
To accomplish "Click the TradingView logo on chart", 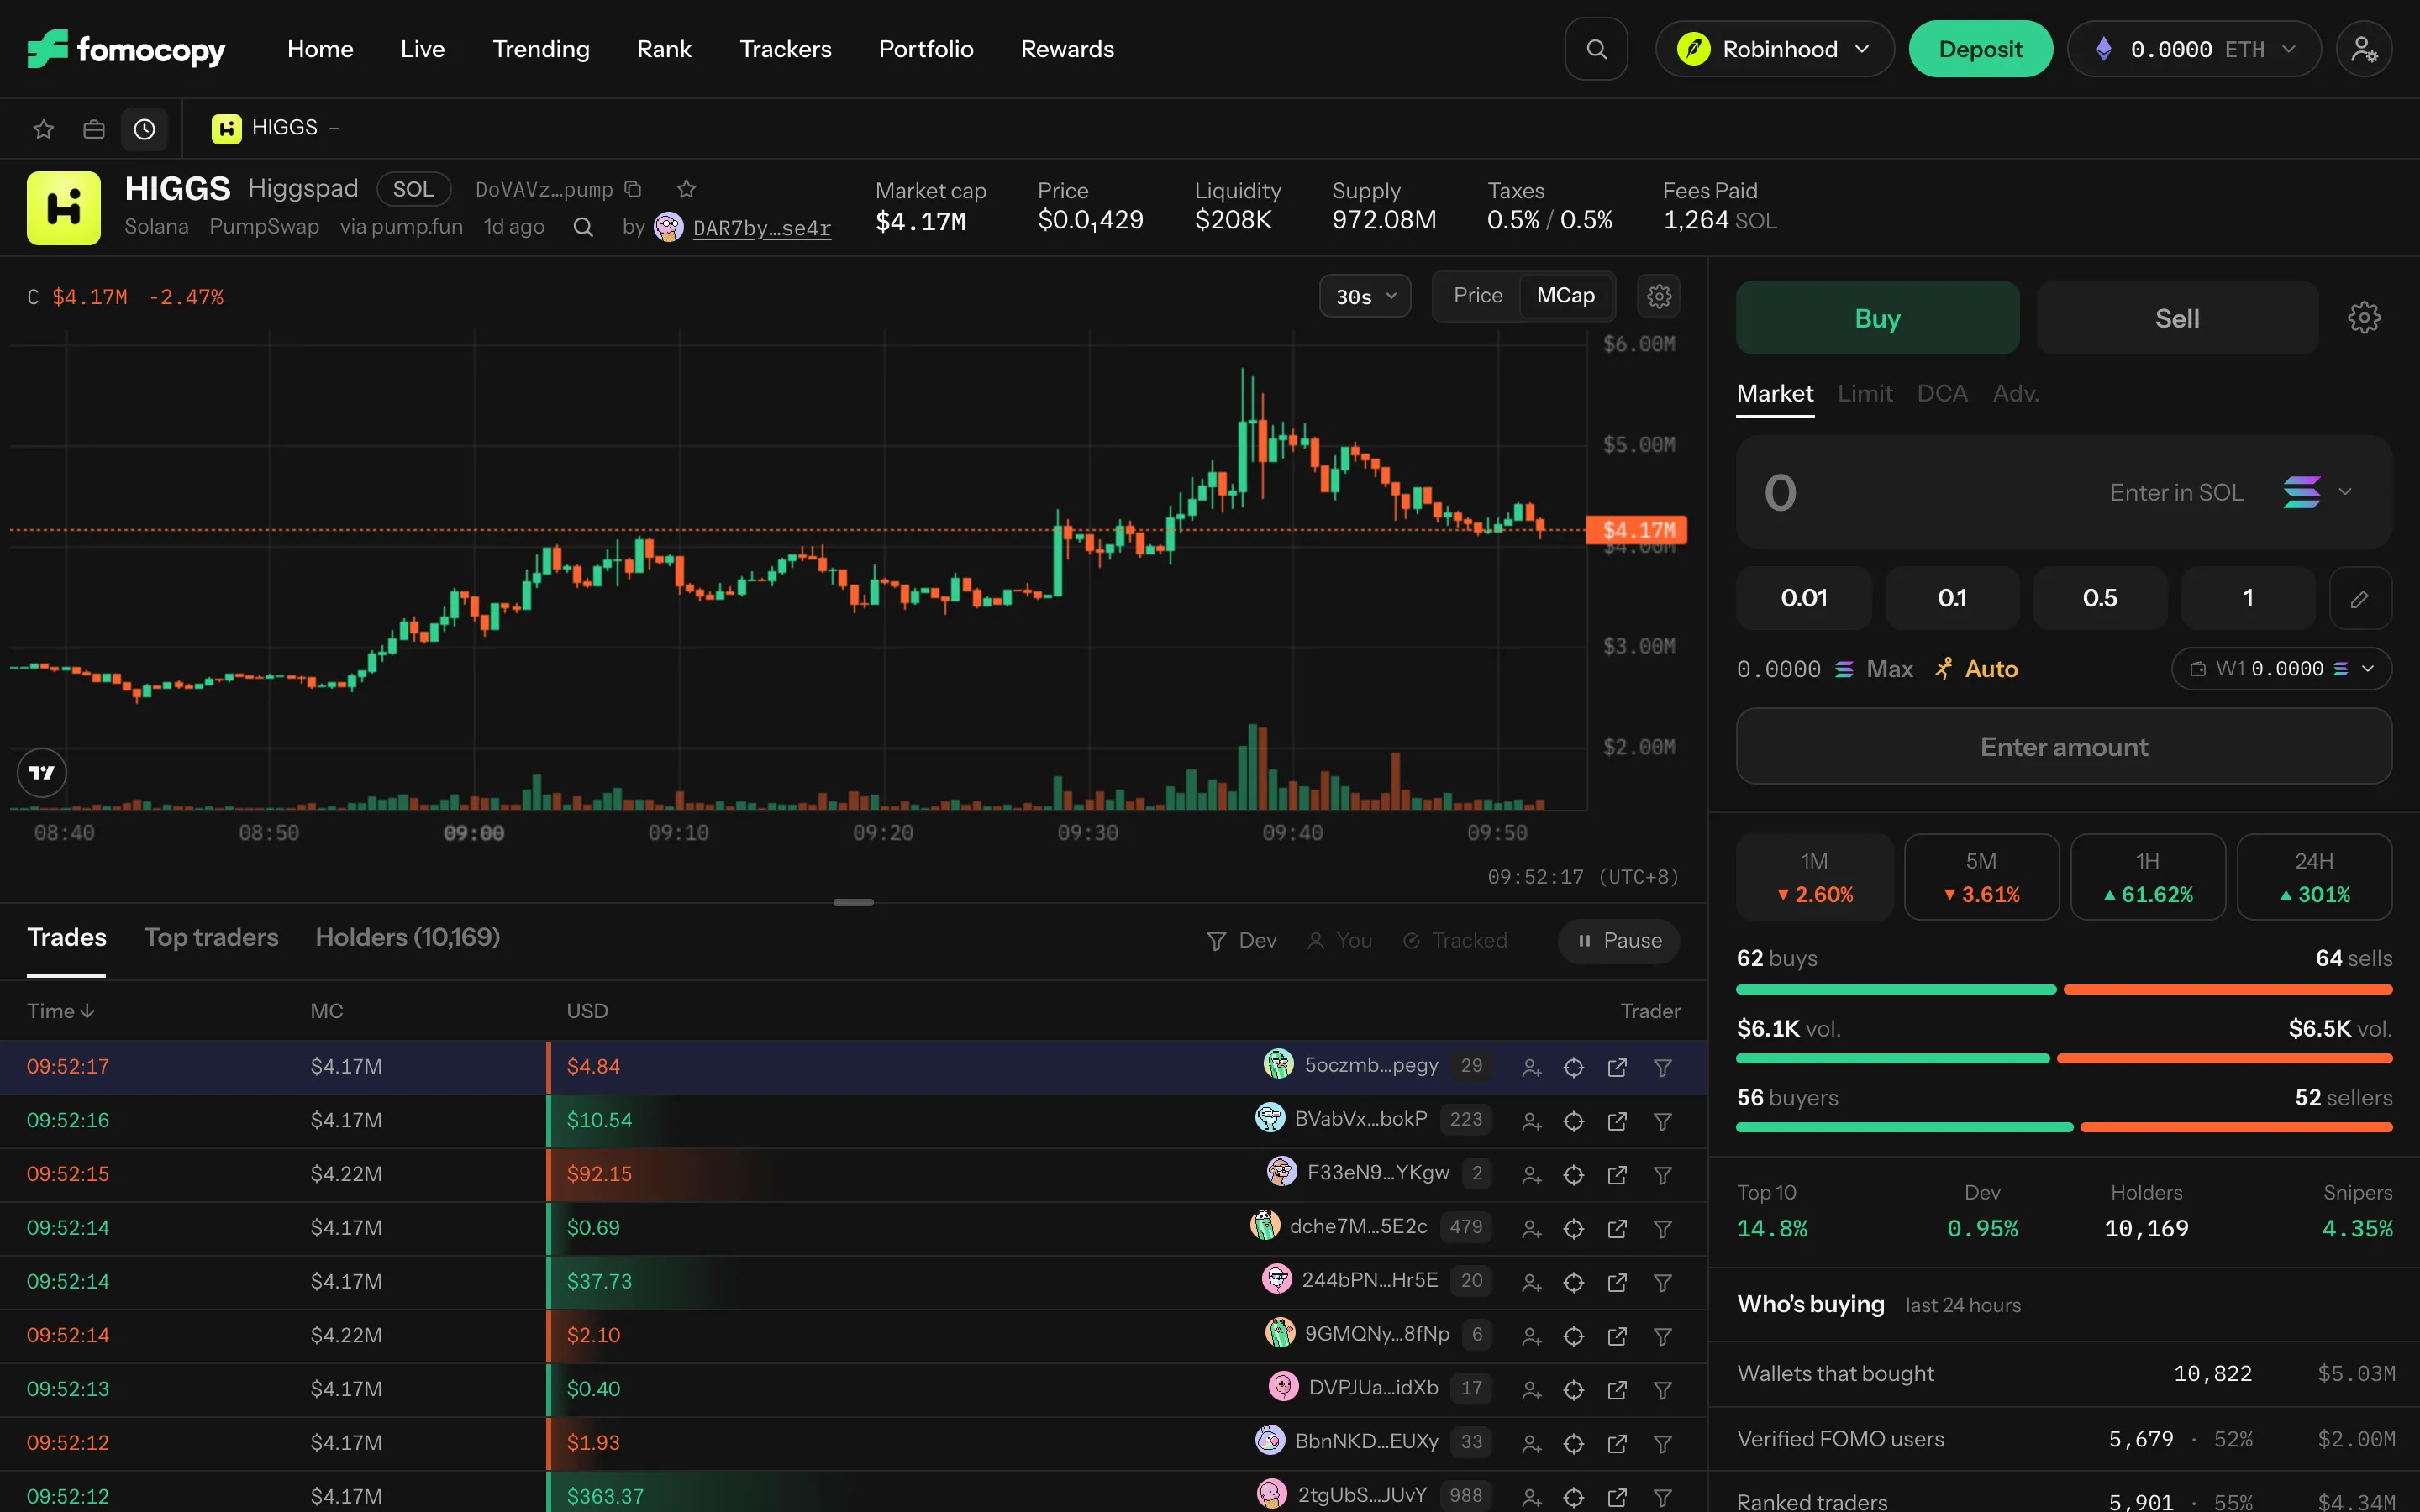I will 42,773.
